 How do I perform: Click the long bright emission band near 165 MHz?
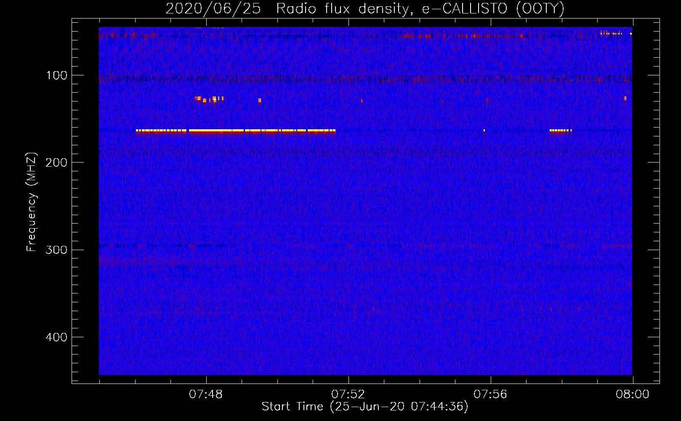pyautogui.click(x=236, y=131)
